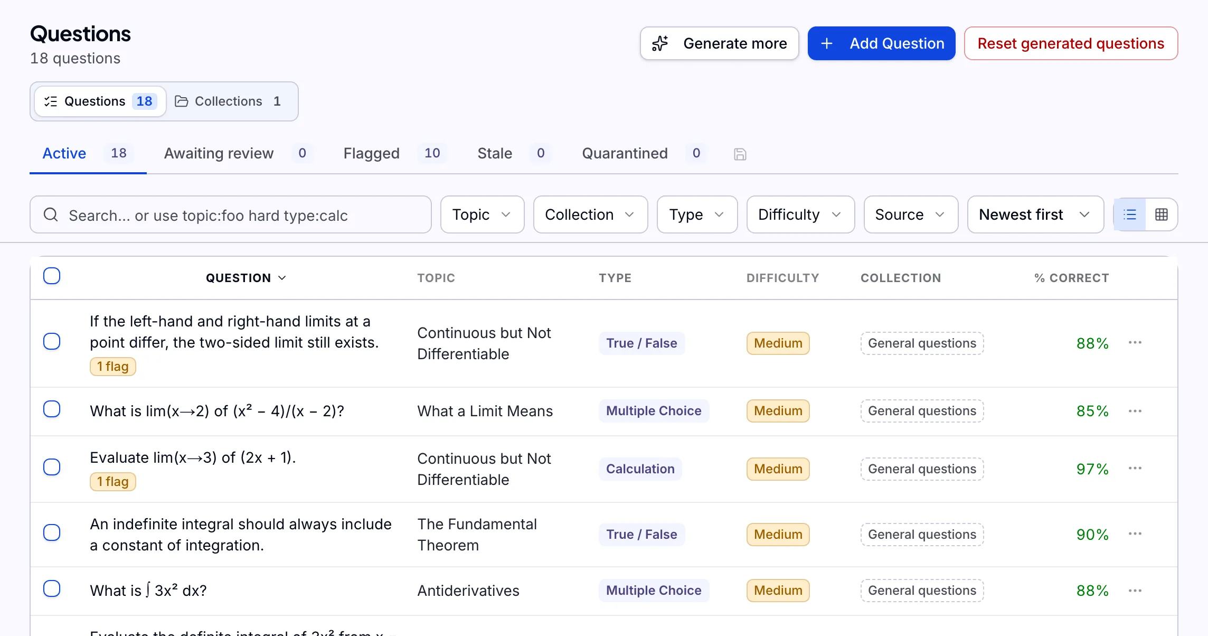Show the Stale questions tab
Image resolution: width=1208 pixels, height=636 pixels.
[514, 153]
